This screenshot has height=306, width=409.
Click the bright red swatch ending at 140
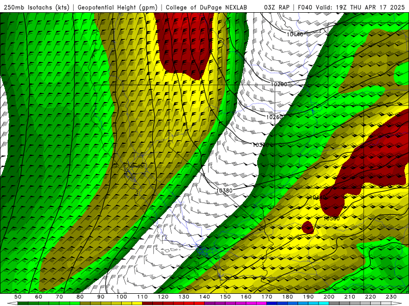pos(199,303)
